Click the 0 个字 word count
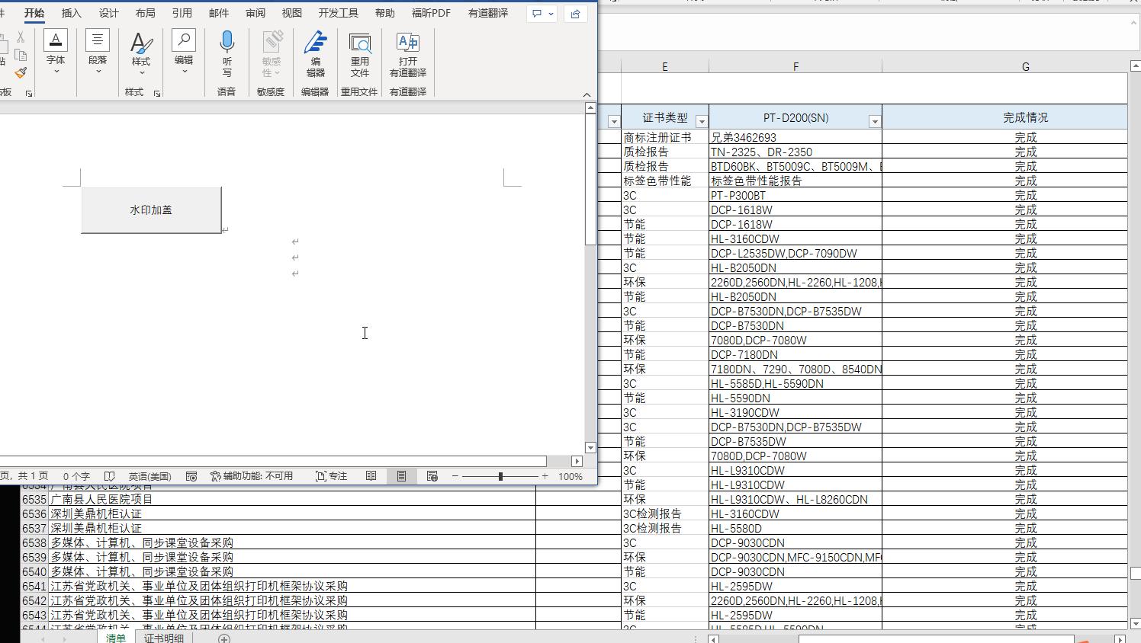This screenshot has height=643, width=1141. click(x=76, y=476)
